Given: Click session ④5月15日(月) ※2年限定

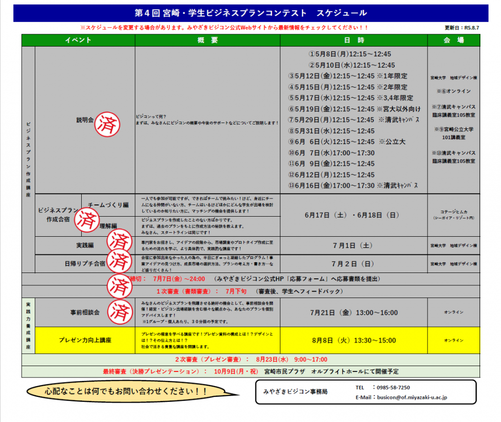Looking at the screenshot, I should coord(348,87).
